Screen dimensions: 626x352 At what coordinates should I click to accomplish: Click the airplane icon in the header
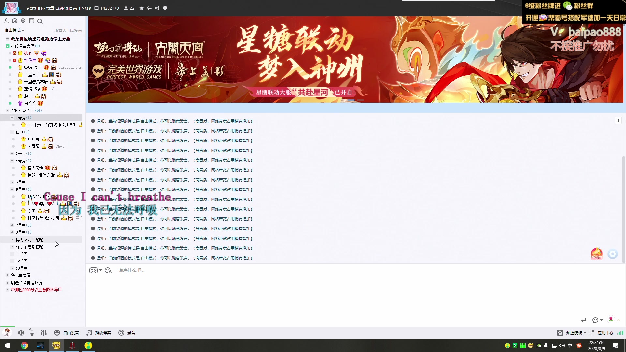149,8
